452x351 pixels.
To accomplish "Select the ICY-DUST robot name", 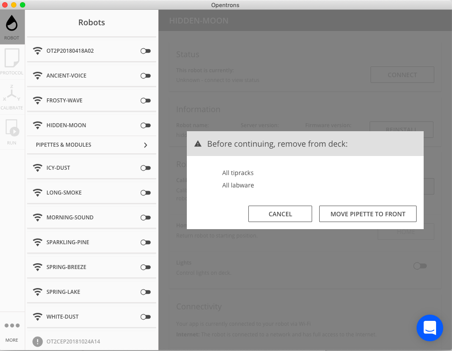I will click(x=58, y=168).
